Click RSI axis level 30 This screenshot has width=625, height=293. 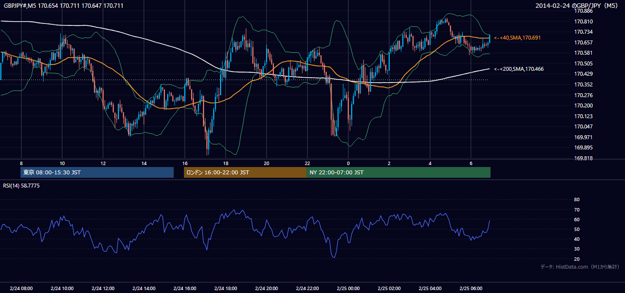click(x=577, y=249)
